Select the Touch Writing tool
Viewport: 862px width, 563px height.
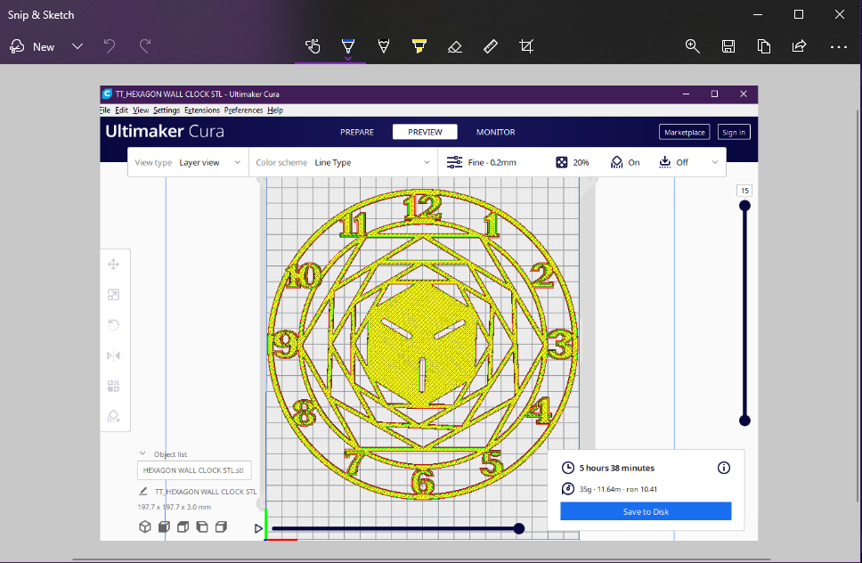[x=312, y=46]
